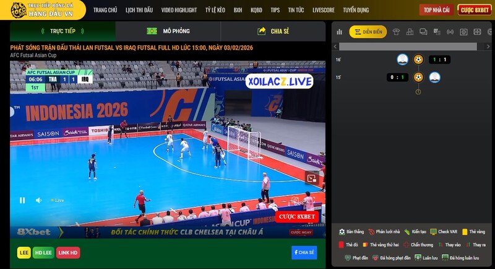The image size is (495, 269).
Task: Open Video Highlight in the top menu
Action: (179, 10)
